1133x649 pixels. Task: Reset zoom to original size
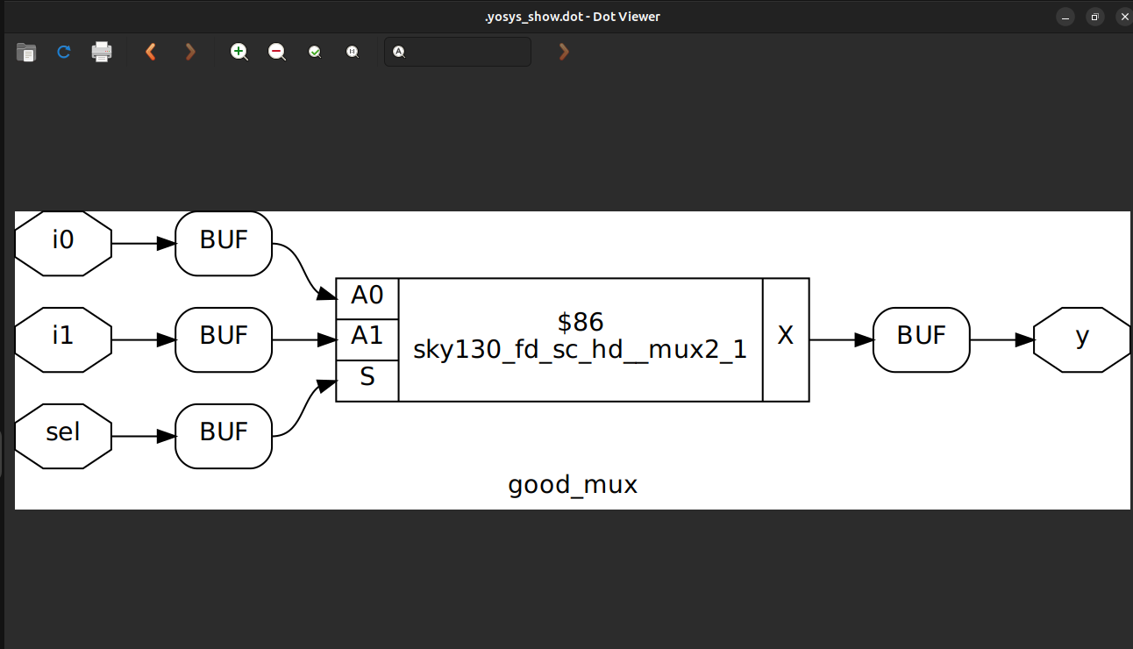(x=353, y=52)
